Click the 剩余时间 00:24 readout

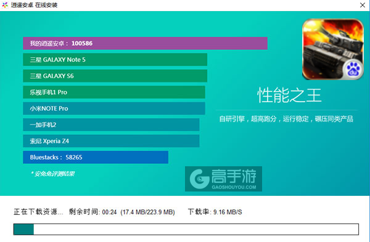click(92, 212)
